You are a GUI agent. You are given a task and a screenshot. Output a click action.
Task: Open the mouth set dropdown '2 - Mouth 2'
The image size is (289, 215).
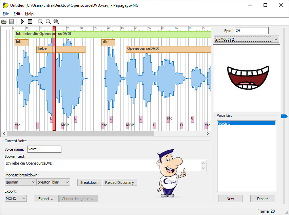click(x=247, y=39)
